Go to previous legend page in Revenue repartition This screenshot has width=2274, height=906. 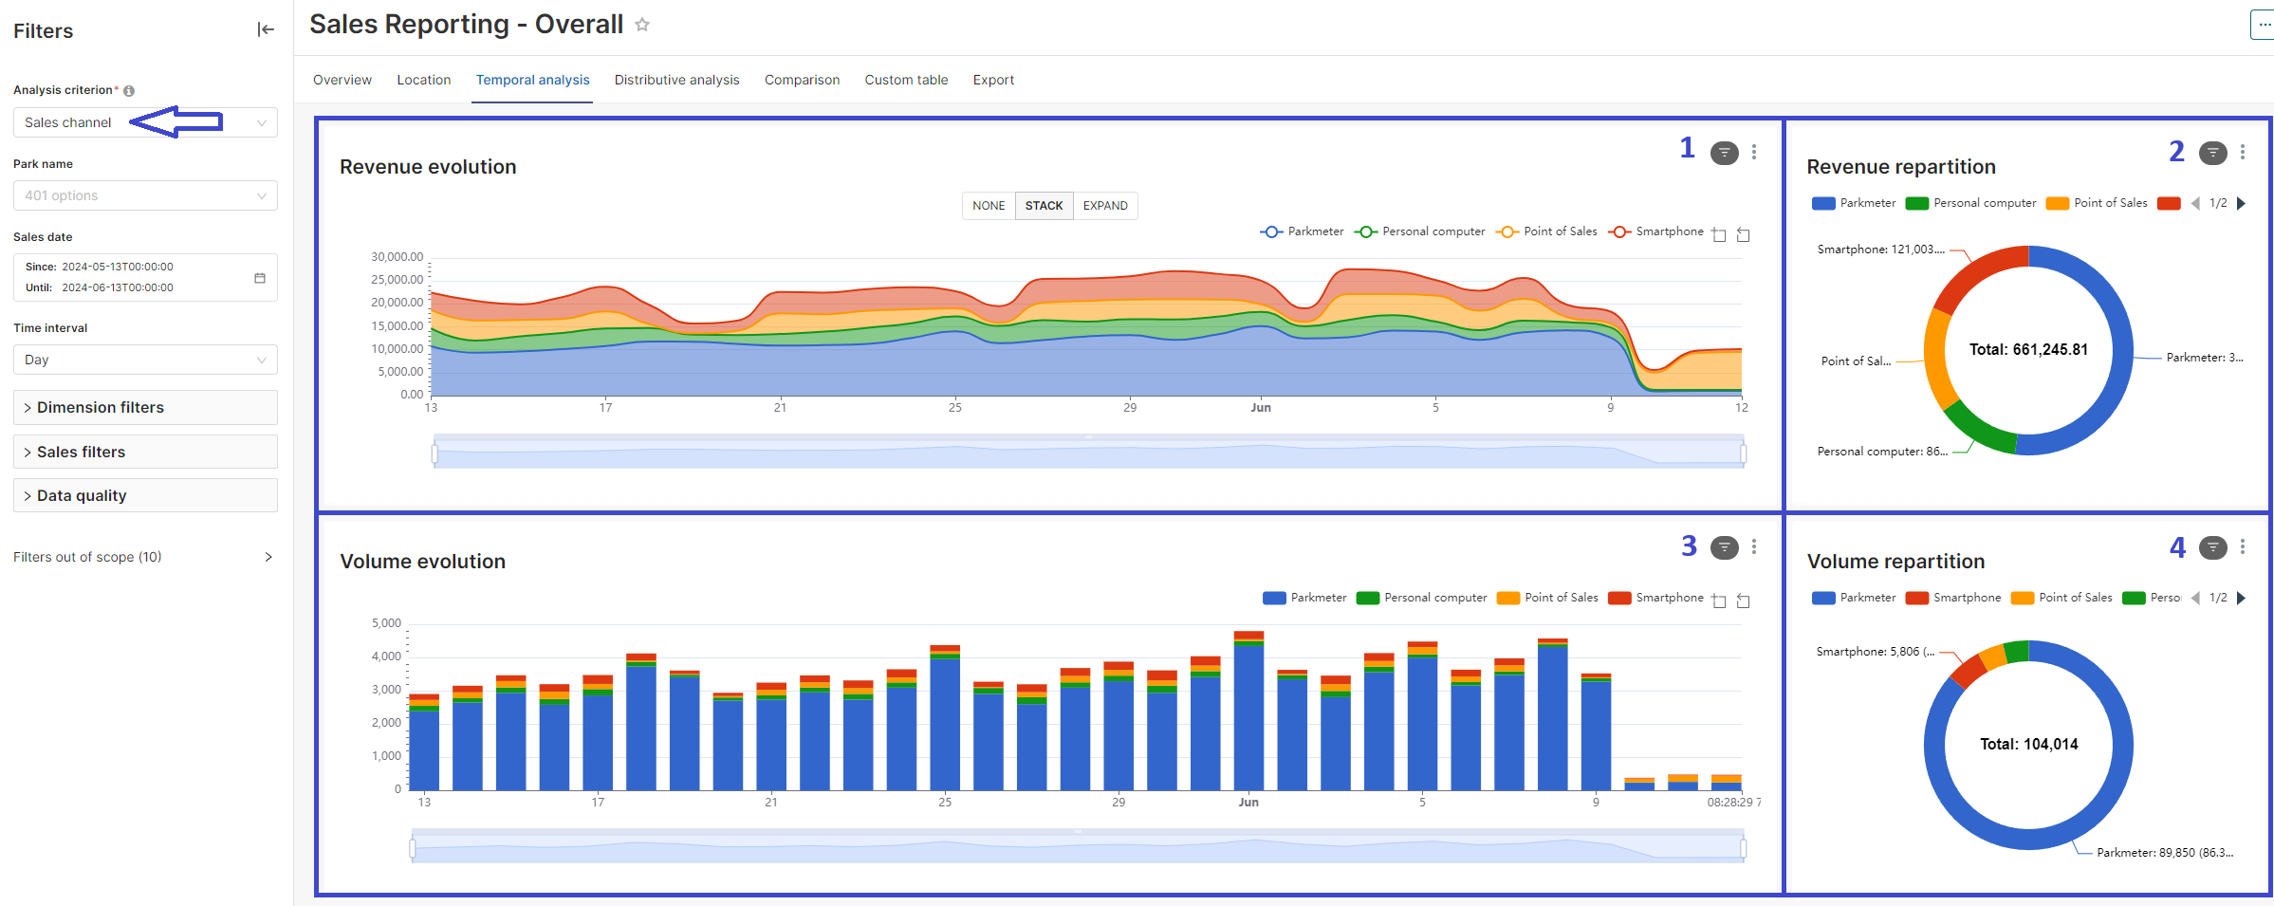click(x=2195, y=203)
